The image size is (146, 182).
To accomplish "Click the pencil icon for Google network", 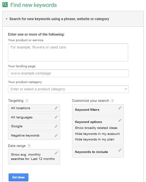I will [56, 126].
